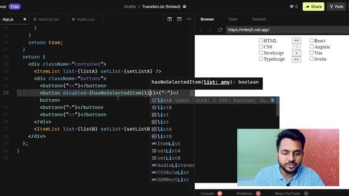Click the webcam video thumbnail
This screenshot has height=196, width=349.
[x=288, y=157]
